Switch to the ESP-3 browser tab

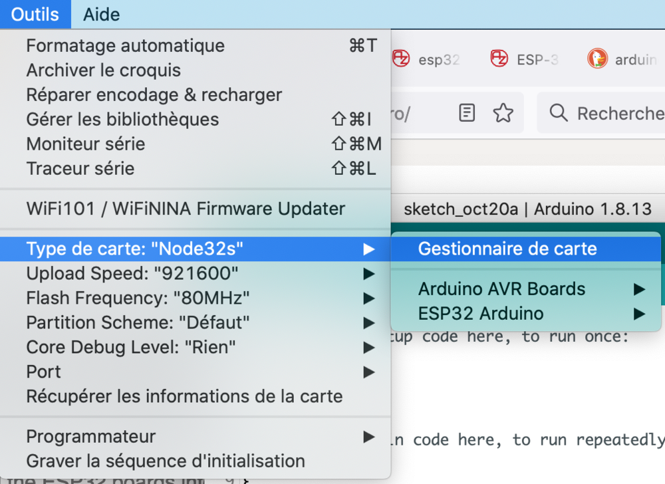pyautogui.click(x=524, y=59)
